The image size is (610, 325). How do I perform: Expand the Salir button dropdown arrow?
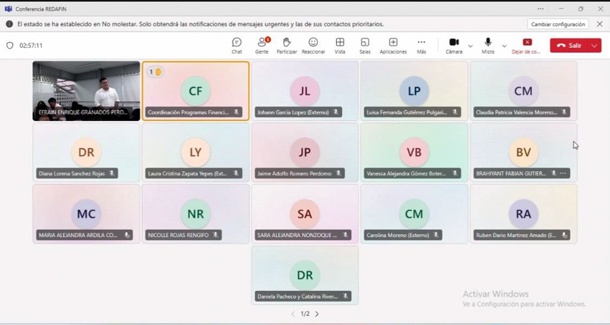click(x=594, y=46)
